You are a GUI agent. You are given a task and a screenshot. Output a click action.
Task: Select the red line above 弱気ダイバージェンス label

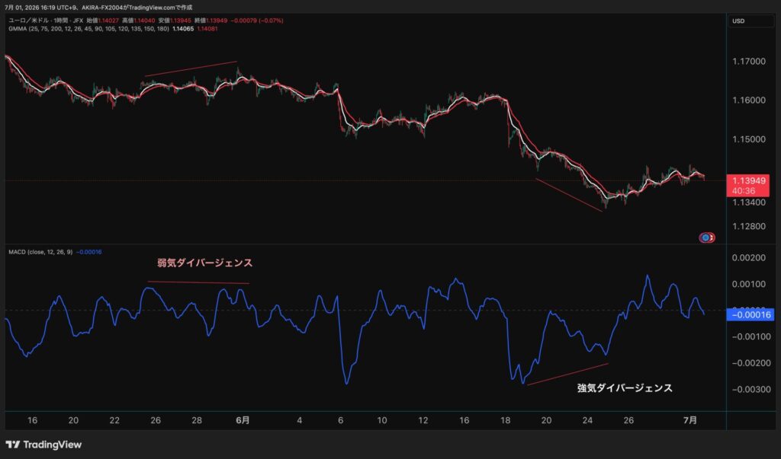tap(198, 282)
